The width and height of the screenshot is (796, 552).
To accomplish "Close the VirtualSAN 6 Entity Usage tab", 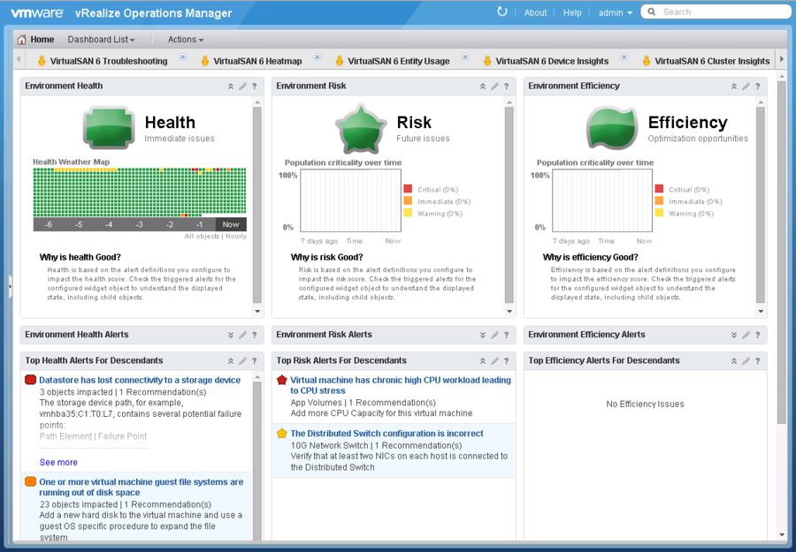I will [x=464, y=57].
